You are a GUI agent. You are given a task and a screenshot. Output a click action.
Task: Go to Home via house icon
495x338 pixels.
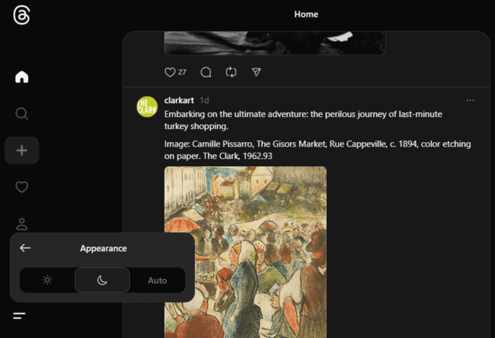coord(22,77)
